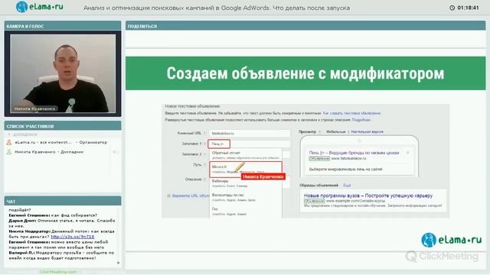The width and height of the screenshot is (490, 275).
Task: Choose 'Обратный отсчет' in modifier dropdown
Action: 246,155
